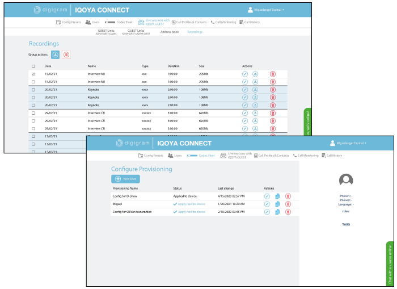
Task: Go to Call History in Recordings window
Action: click(x=250, y=22)
